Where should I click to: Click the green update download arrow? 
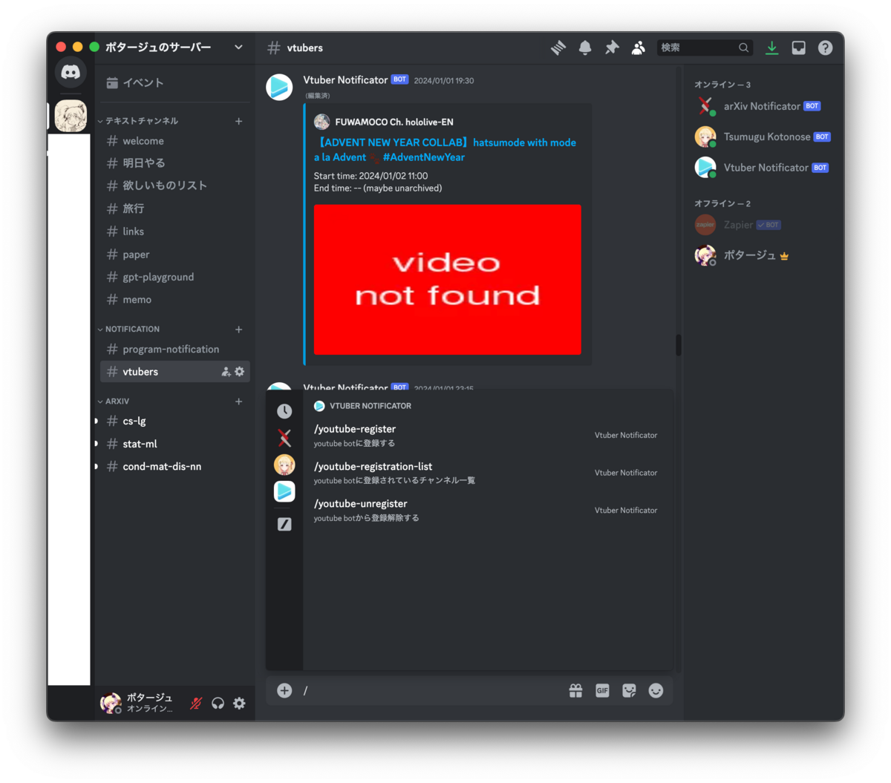click(771, 47)
